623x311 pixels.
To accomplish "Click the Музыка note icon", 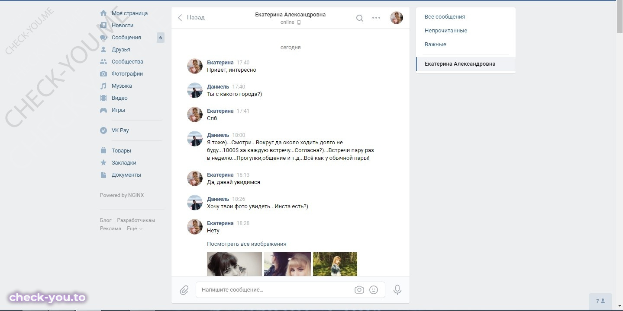I will (x=103, y=86).
